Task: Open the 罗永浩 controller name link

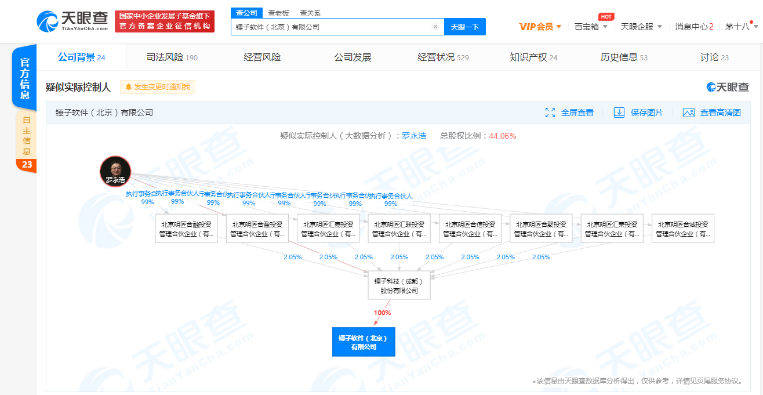Action: [414, 136]
